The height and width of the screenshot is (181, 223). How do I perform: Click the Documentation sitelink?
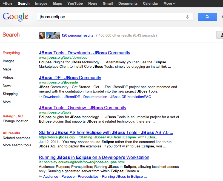pyautogui.click(x=95, y=97)
